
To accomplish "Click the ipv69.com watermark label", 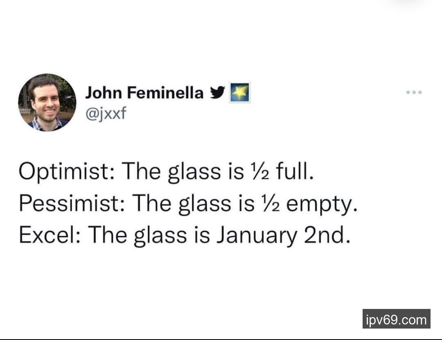I will 396,319.
